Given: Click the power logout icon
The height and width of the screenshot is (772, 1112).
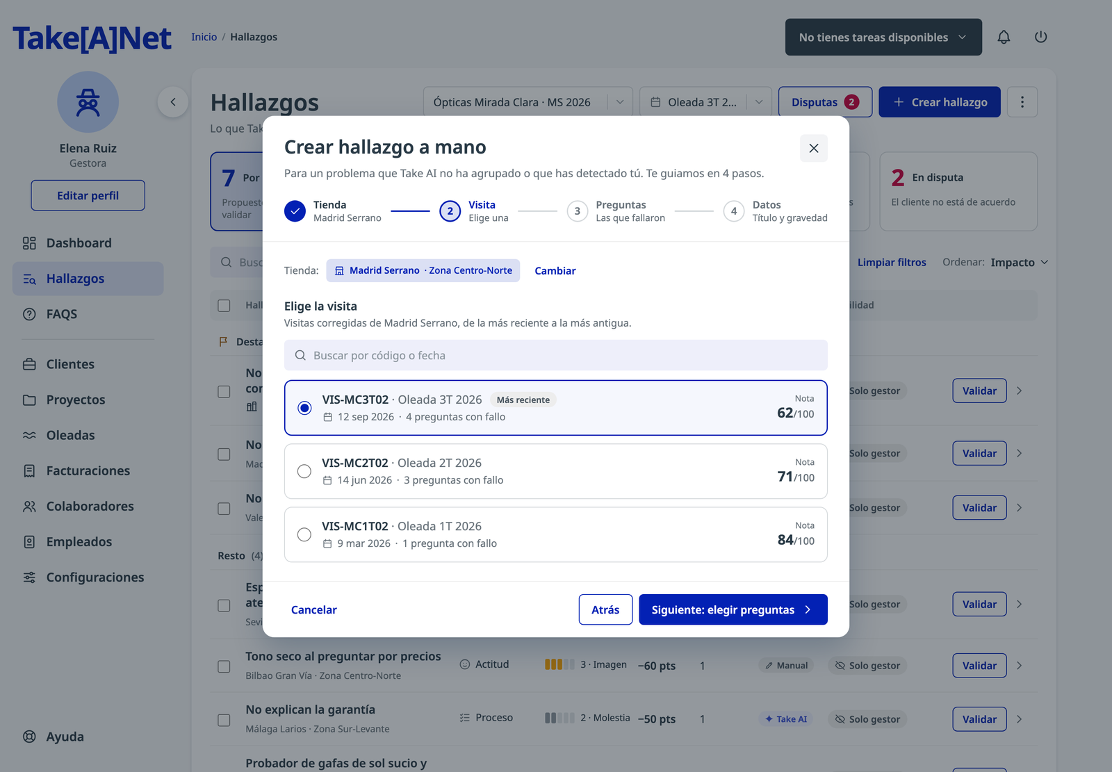Looking at the screenshot, I should click(1040, 37).
